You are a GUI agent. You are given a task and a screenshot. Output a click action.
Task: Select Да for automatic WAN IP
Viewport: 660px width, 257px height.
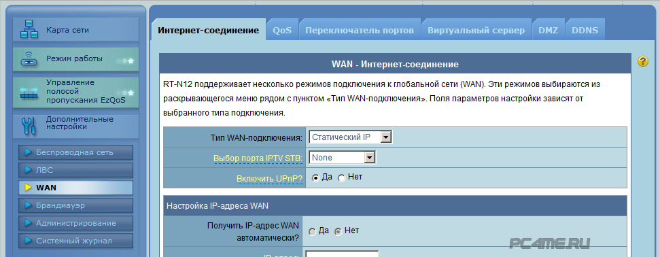click(312, 231)
